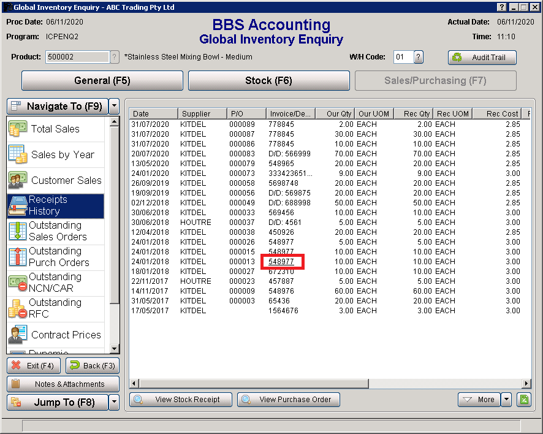
Task: Open Total Sales in navigation list
Action: pyautogui.click(x=55, y=129)
